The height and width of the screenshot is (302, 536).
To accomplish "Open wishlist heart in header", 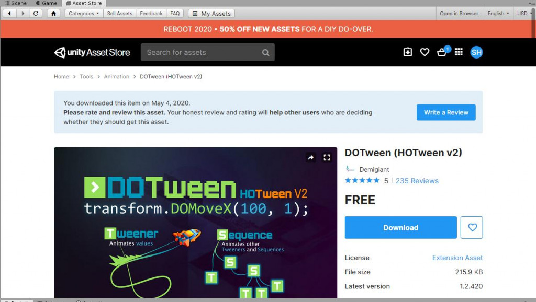I will pos(425,52).
